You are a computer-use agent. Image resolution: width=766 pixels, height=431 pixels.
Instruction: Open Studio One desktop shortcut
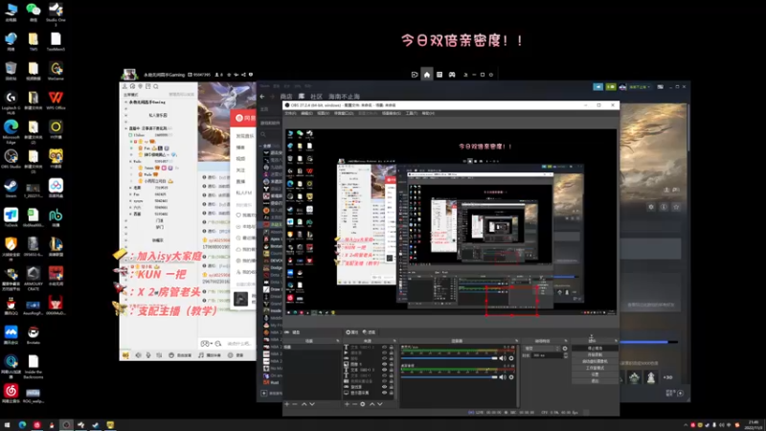click(x=56, y=12)
